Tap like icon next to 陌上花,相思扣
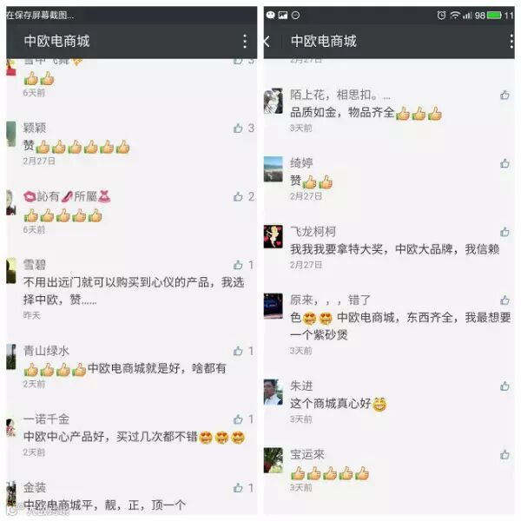This screenshot has width=521, height=521. [x=505, y=95]
